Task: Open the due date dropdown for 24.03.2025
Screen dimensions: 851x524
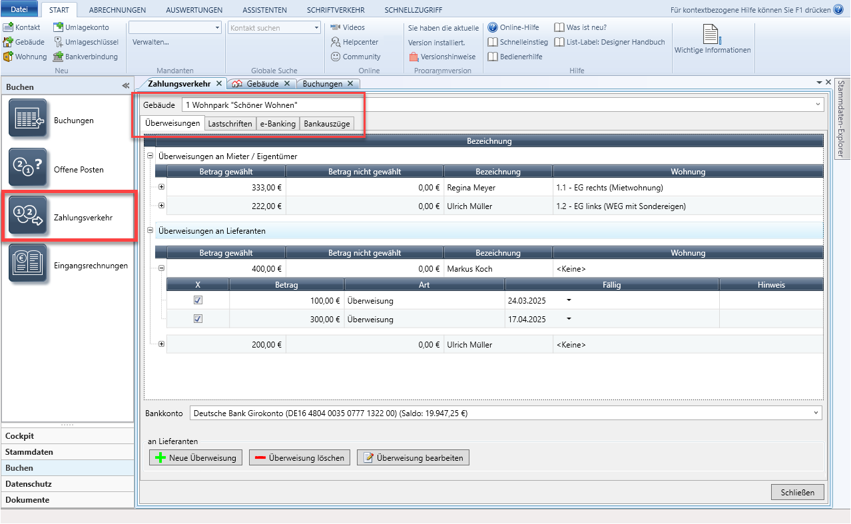Action: pyautogui.click(x=569, y=300)
